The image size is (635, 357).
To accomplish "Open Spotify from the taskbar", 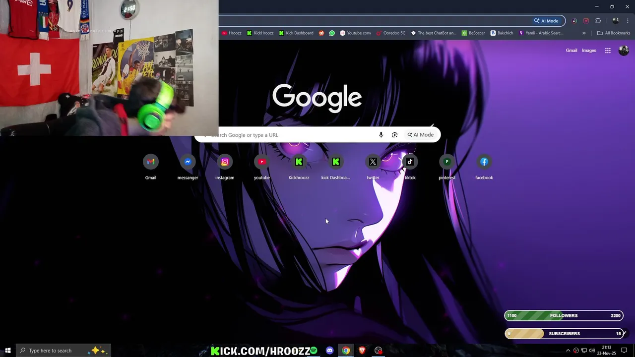I will click(x=313, y=351).
